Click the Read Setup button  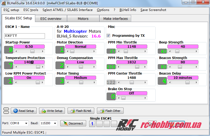23,111
